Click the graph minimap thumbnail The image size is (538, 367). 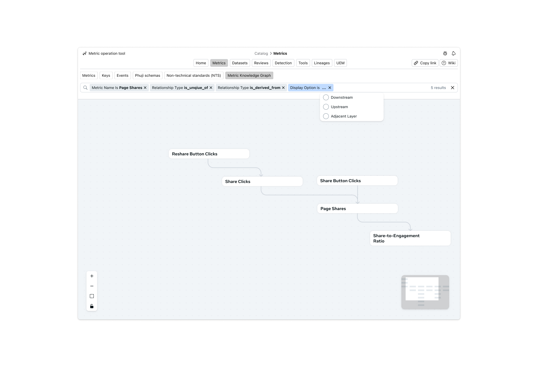tap(425, 292)
